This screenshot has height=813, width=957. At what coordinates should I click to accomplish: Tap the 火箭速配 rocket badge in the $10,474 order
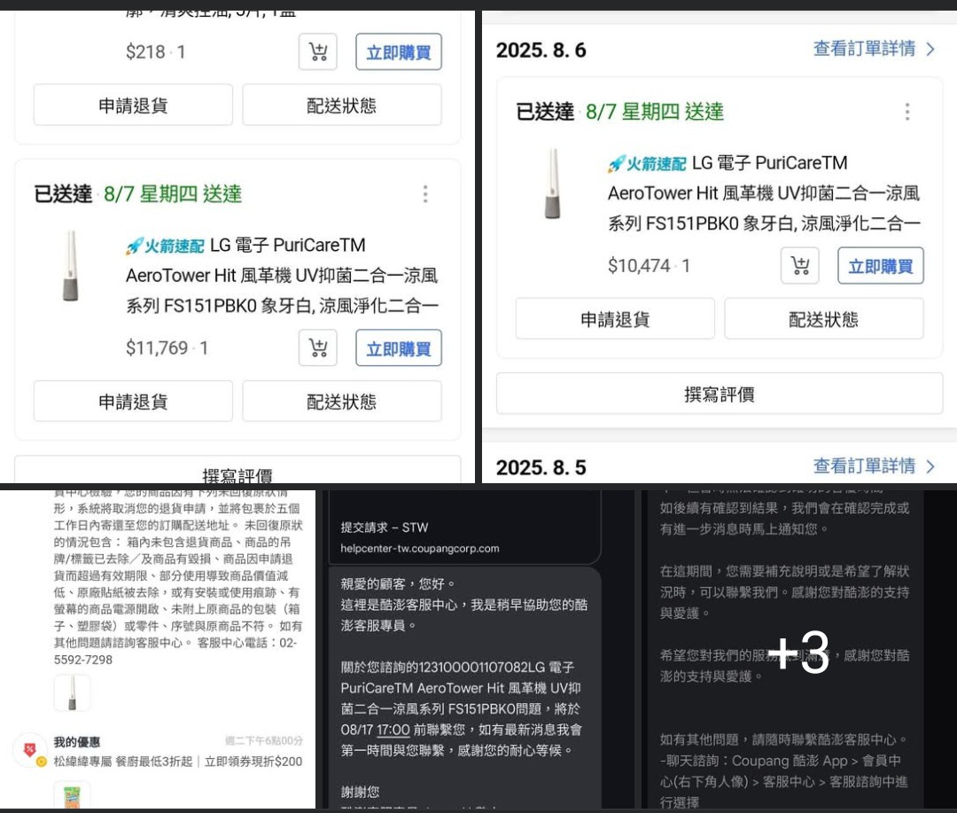647,163
